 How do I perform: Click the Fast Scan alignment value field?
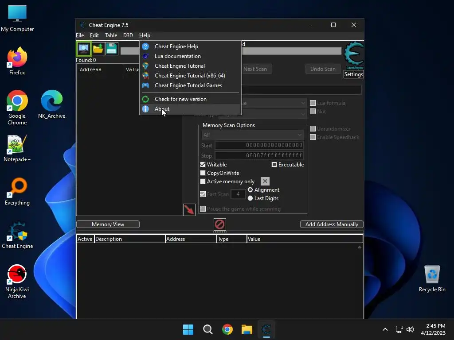coord(238,194)
